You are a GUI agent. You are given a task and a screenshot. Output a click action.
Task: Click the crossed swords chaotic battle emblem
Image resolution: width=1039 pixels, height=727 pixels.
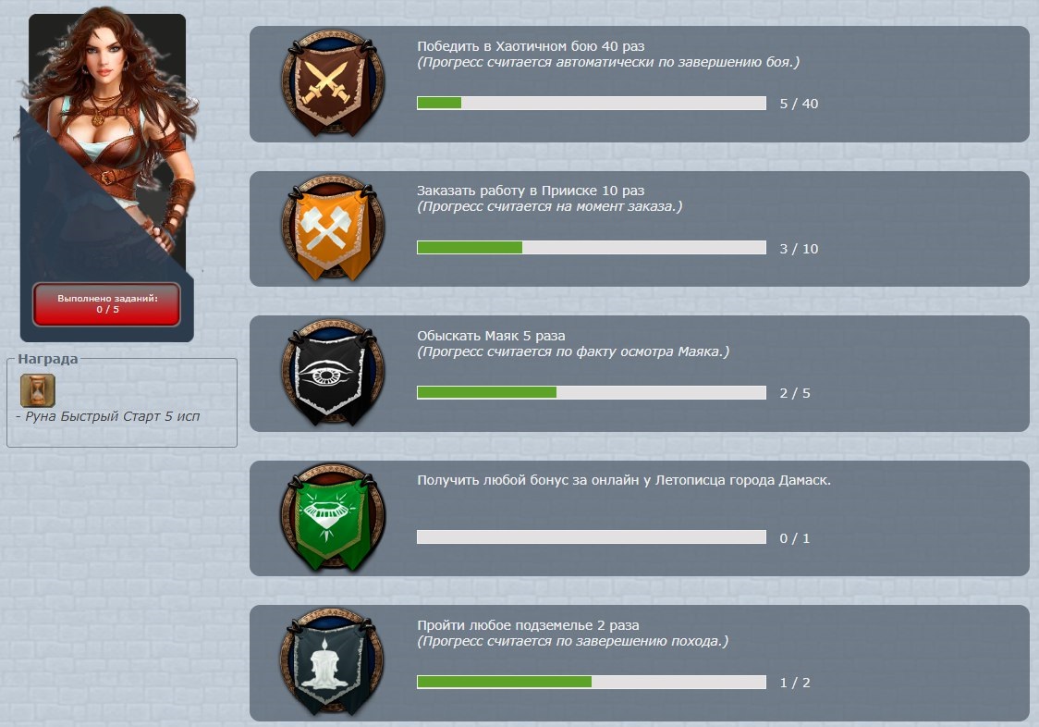pyautogui.click(x=332, y=83)
